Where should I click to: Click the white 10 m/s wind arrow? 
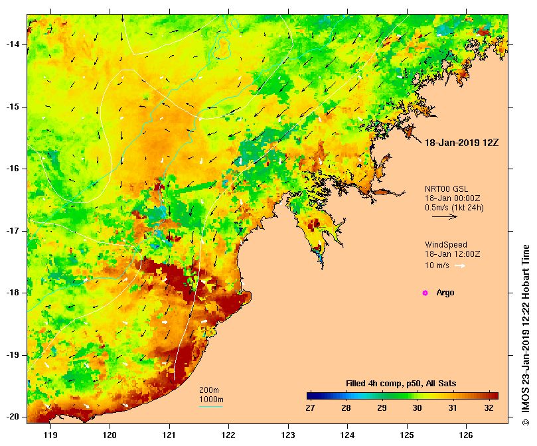(459, 266)
